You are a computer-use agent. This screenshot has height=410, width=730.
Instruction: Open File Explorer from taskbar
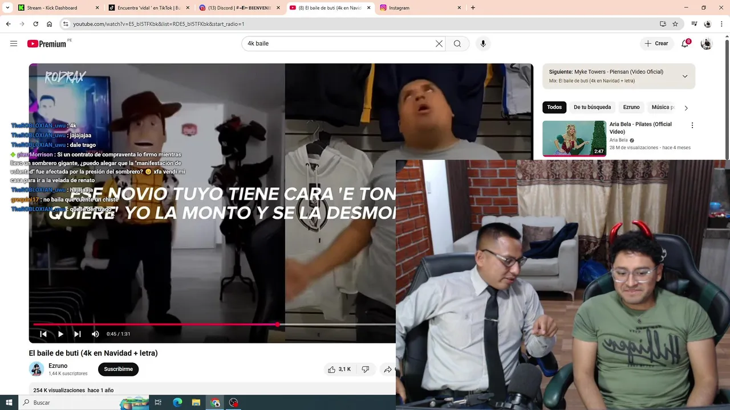point(196,403)
